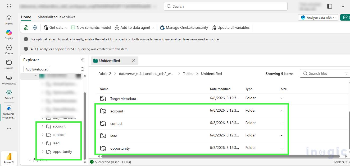The width and height of the screenshot is (350, 166).
Task: Expand the contact node in Explorer
Action: click(43, 135)
